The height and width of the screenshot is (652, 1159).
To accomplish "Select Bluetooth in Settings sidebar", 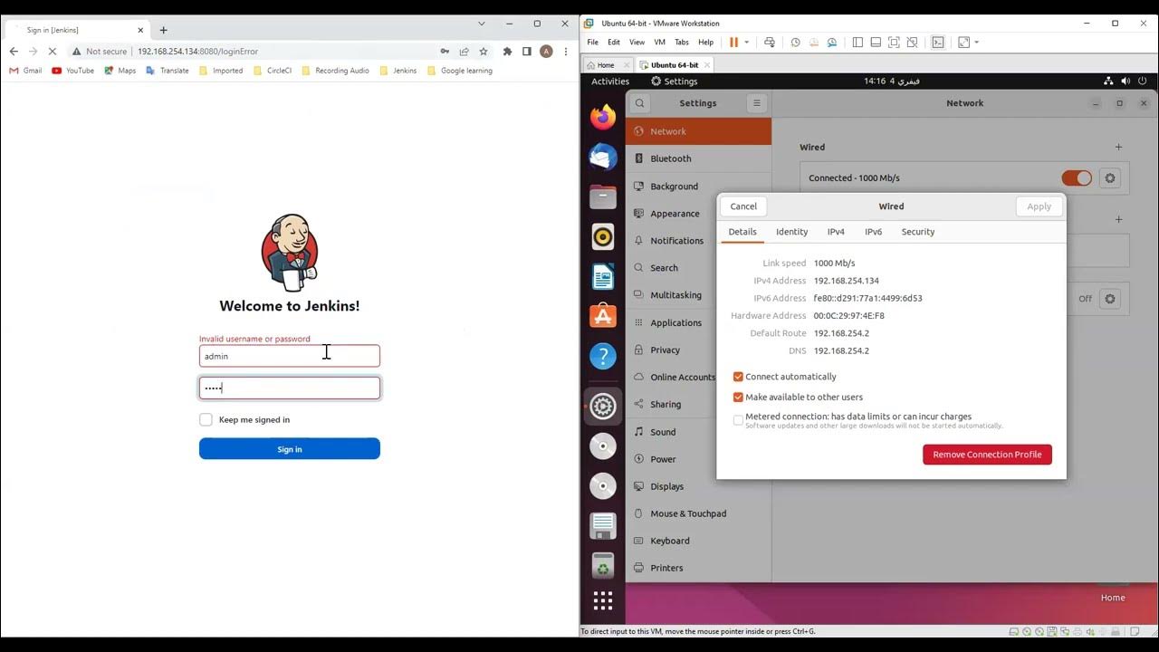I will [698, 158].
